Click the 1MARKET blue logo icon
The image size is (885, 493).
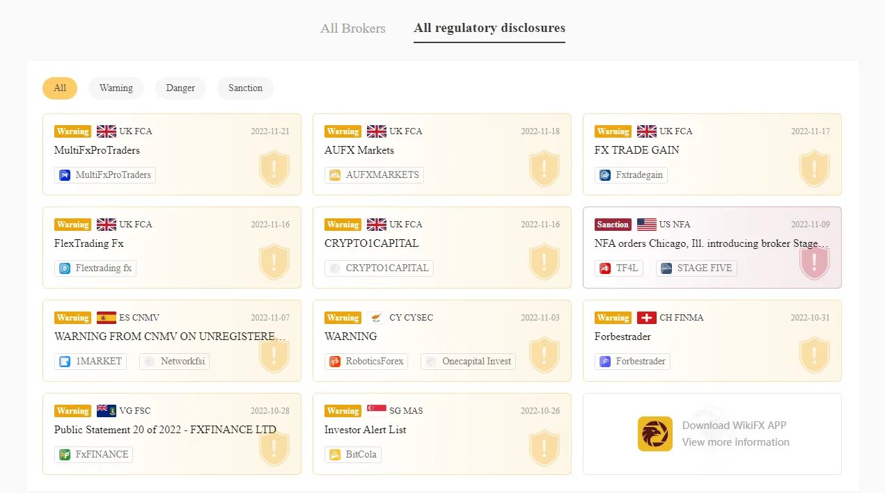click(65, 362)
